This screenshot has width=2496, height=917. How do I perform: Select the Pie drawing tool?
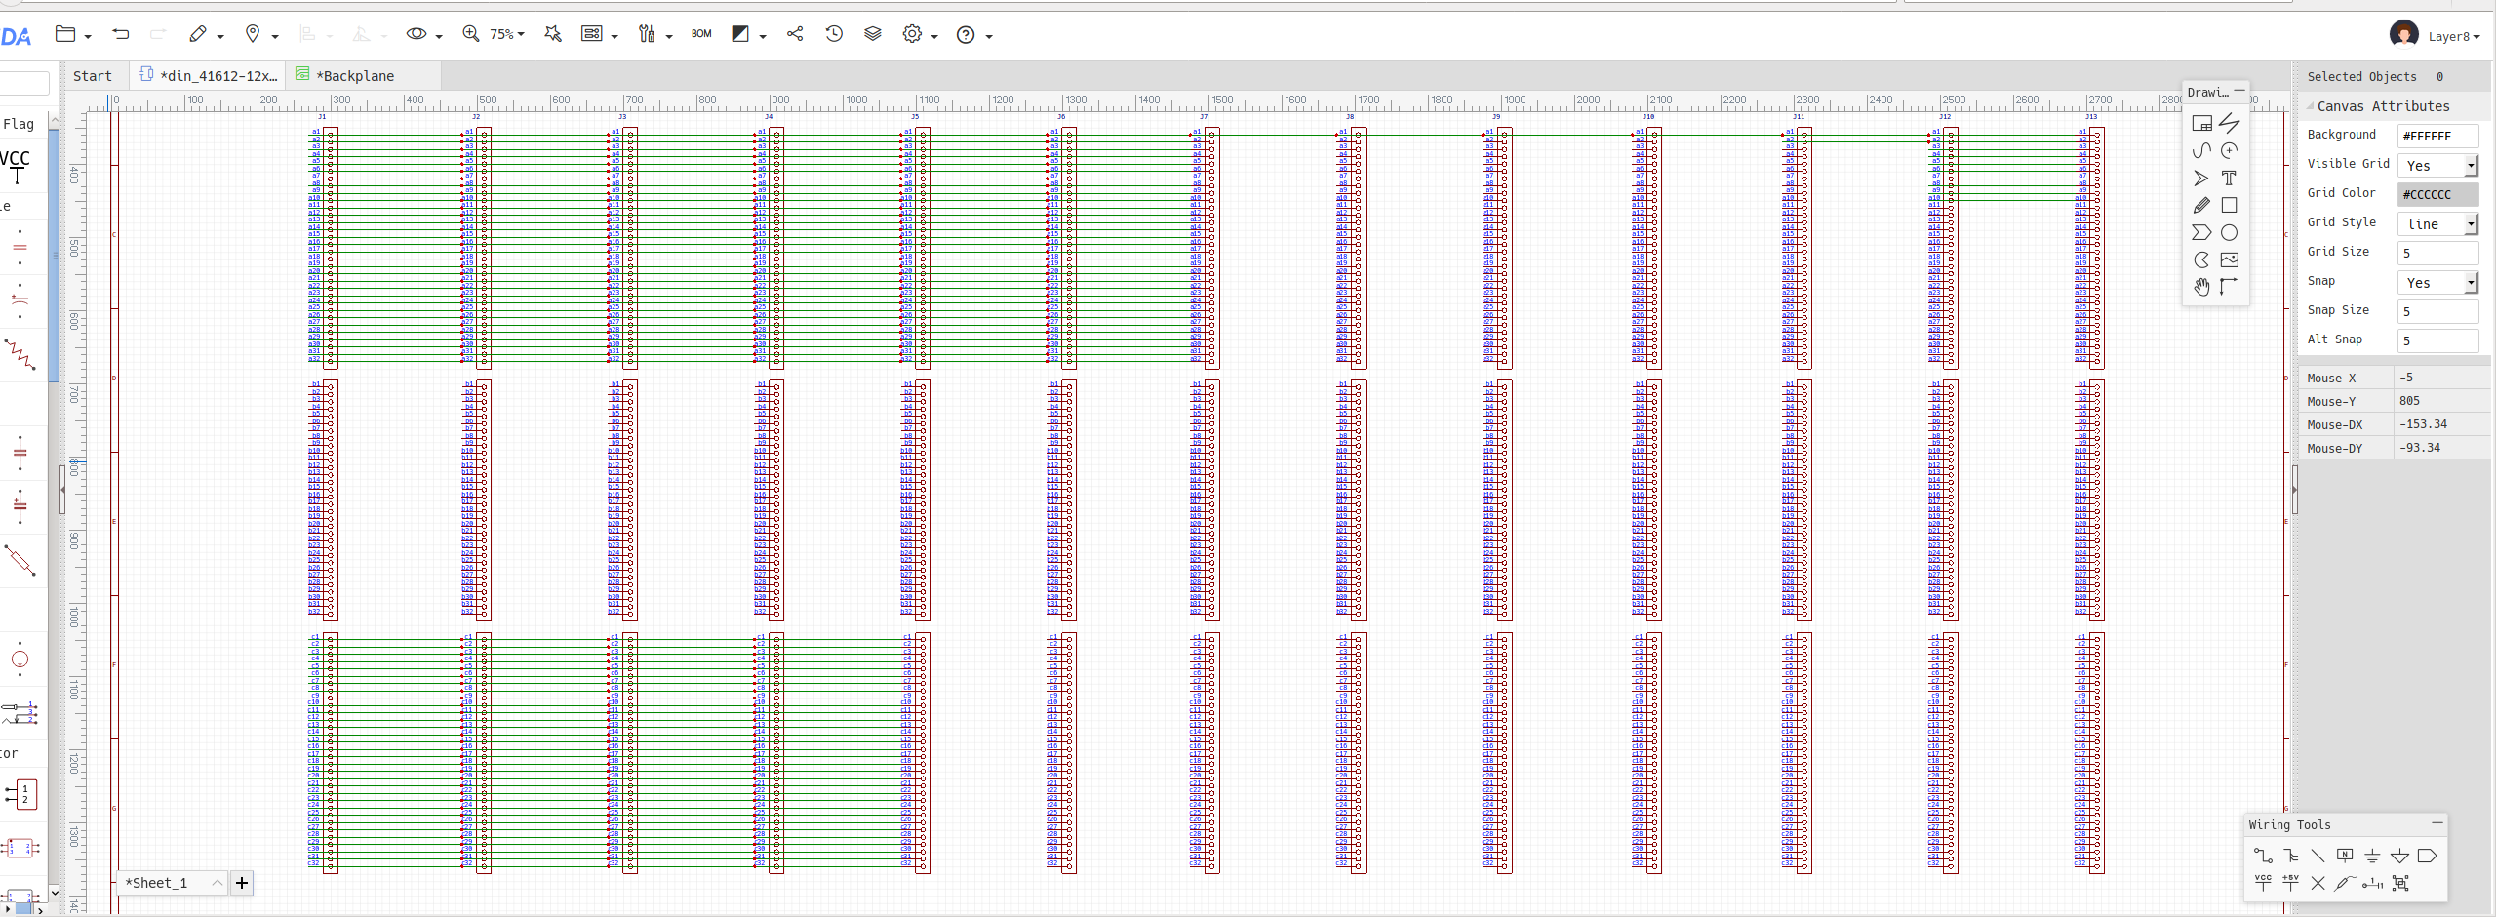click(x=2201, y=259)
